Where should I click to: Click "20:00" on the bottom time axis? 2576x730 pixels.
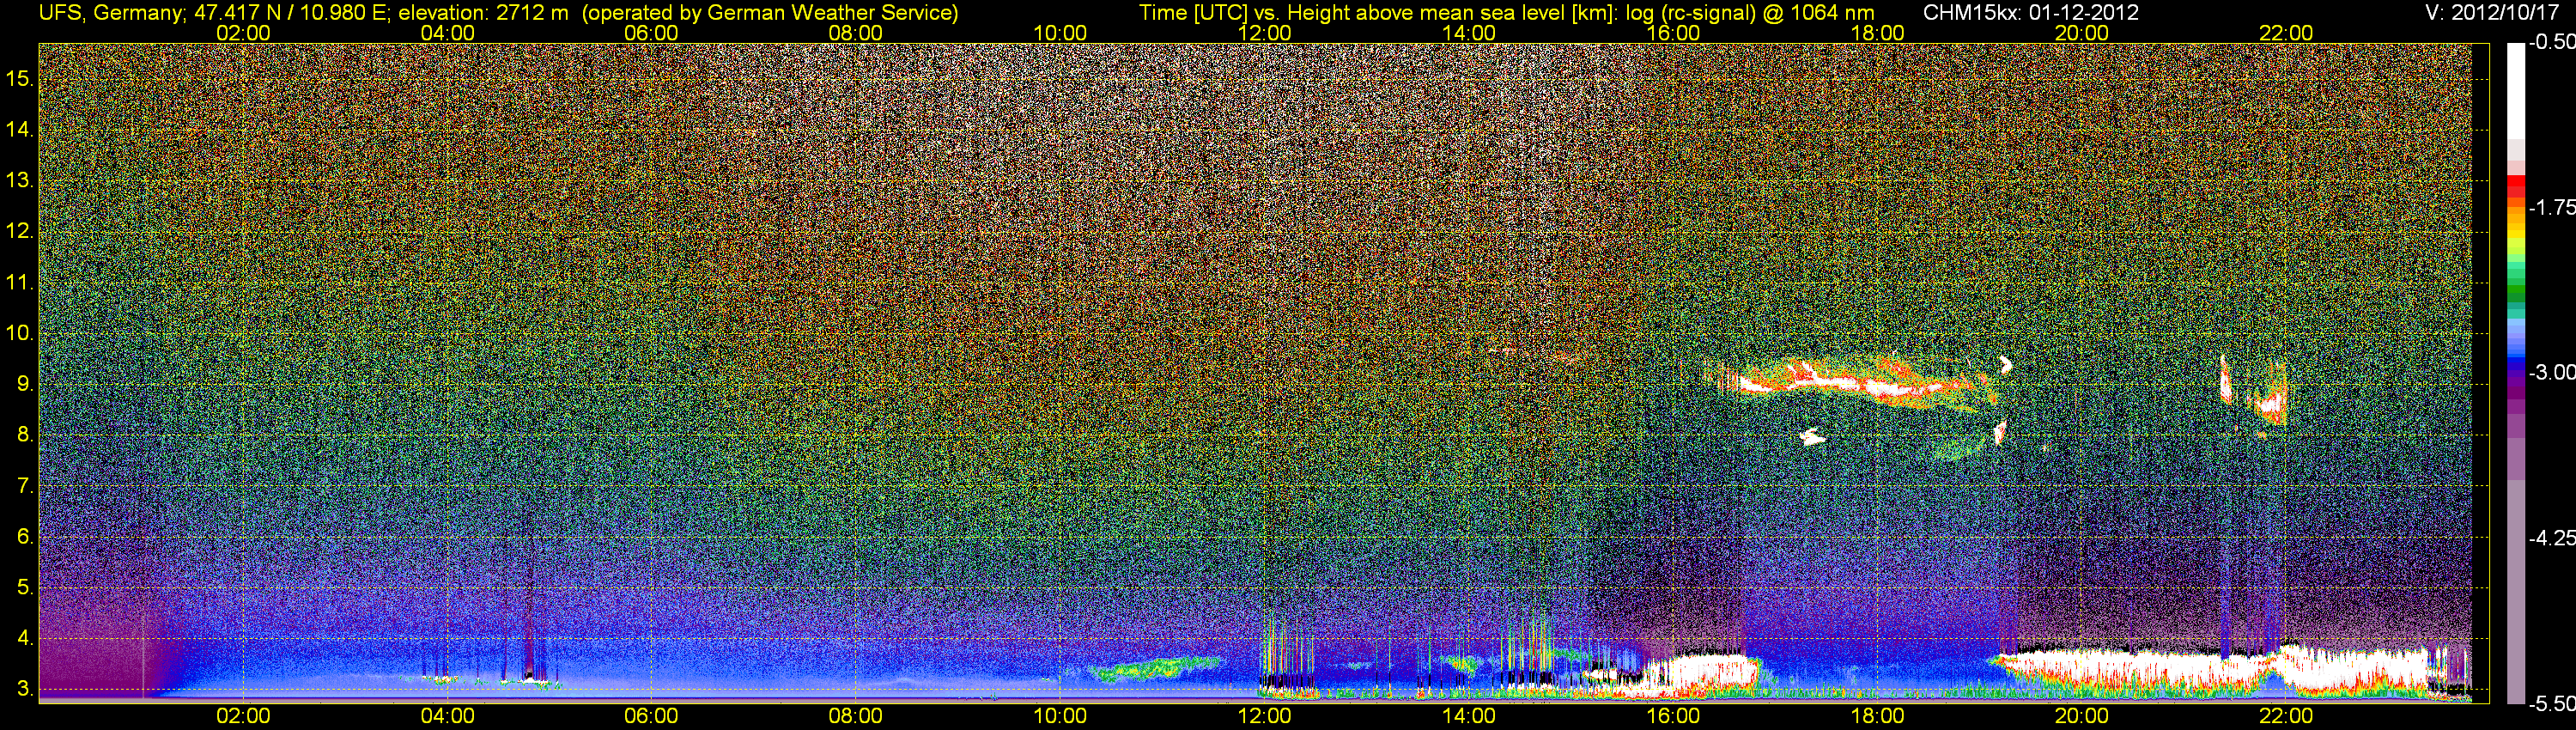2082,716
